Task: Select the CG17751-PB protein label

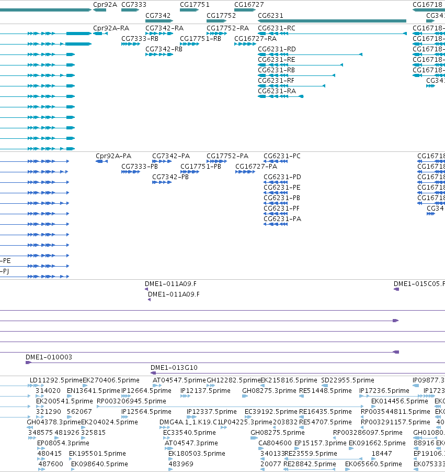Action: pos(201,167)
